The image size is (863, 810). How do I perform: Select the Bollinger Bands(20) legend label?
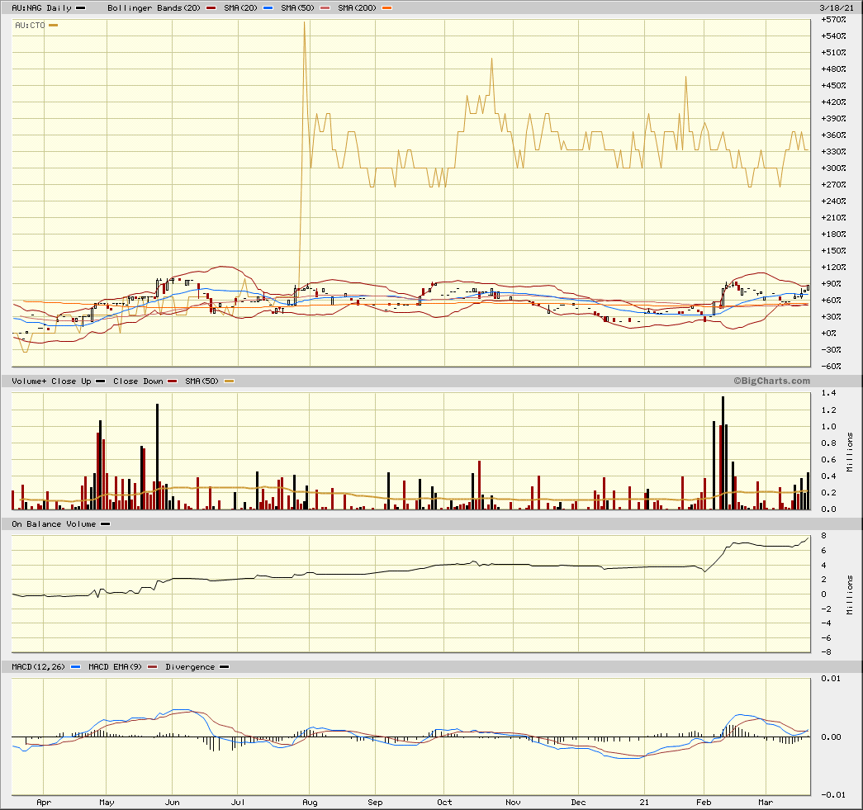click(x=154, y=7)
